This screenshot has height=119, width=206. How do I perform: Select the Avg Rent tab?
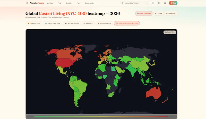click(x=88, y=23)
